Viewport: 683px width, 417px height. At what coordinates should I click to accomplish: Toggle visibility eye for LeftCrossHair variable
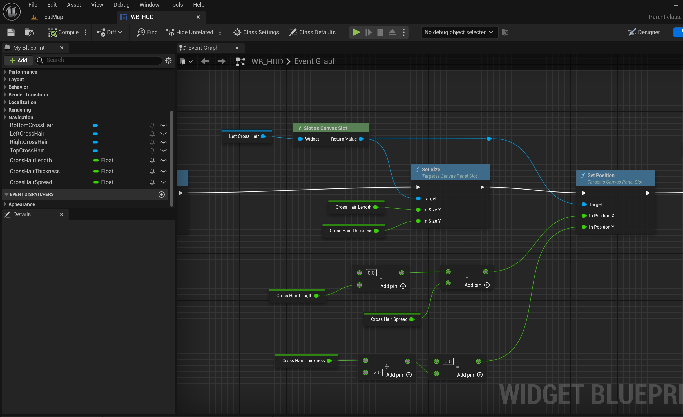point(163,134)
